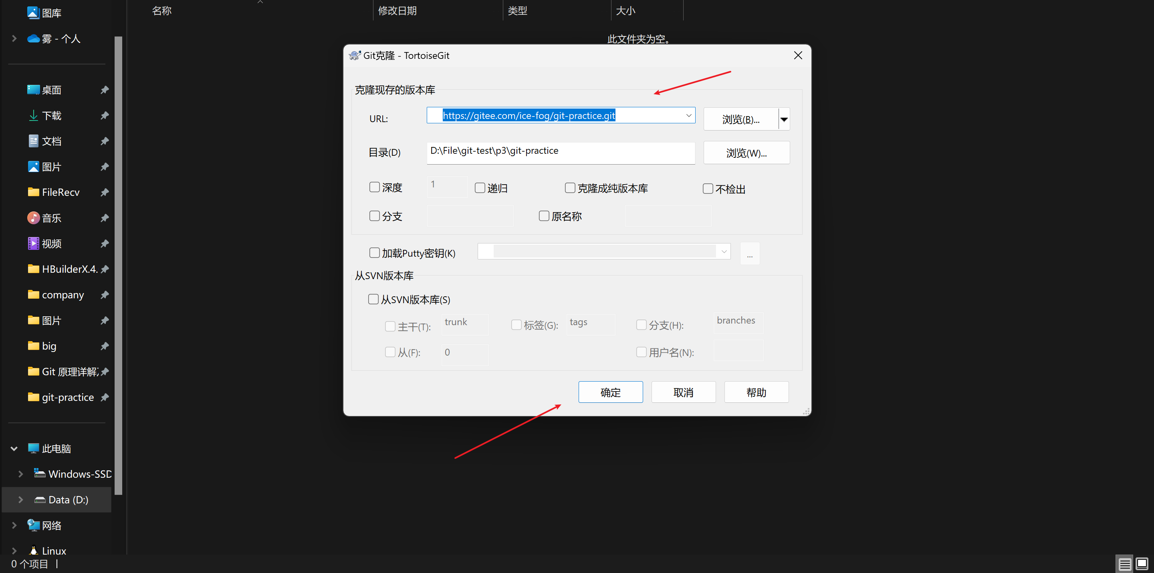Open the URL history dropdown arrow

pyautogui.click(x=688, y=115)
